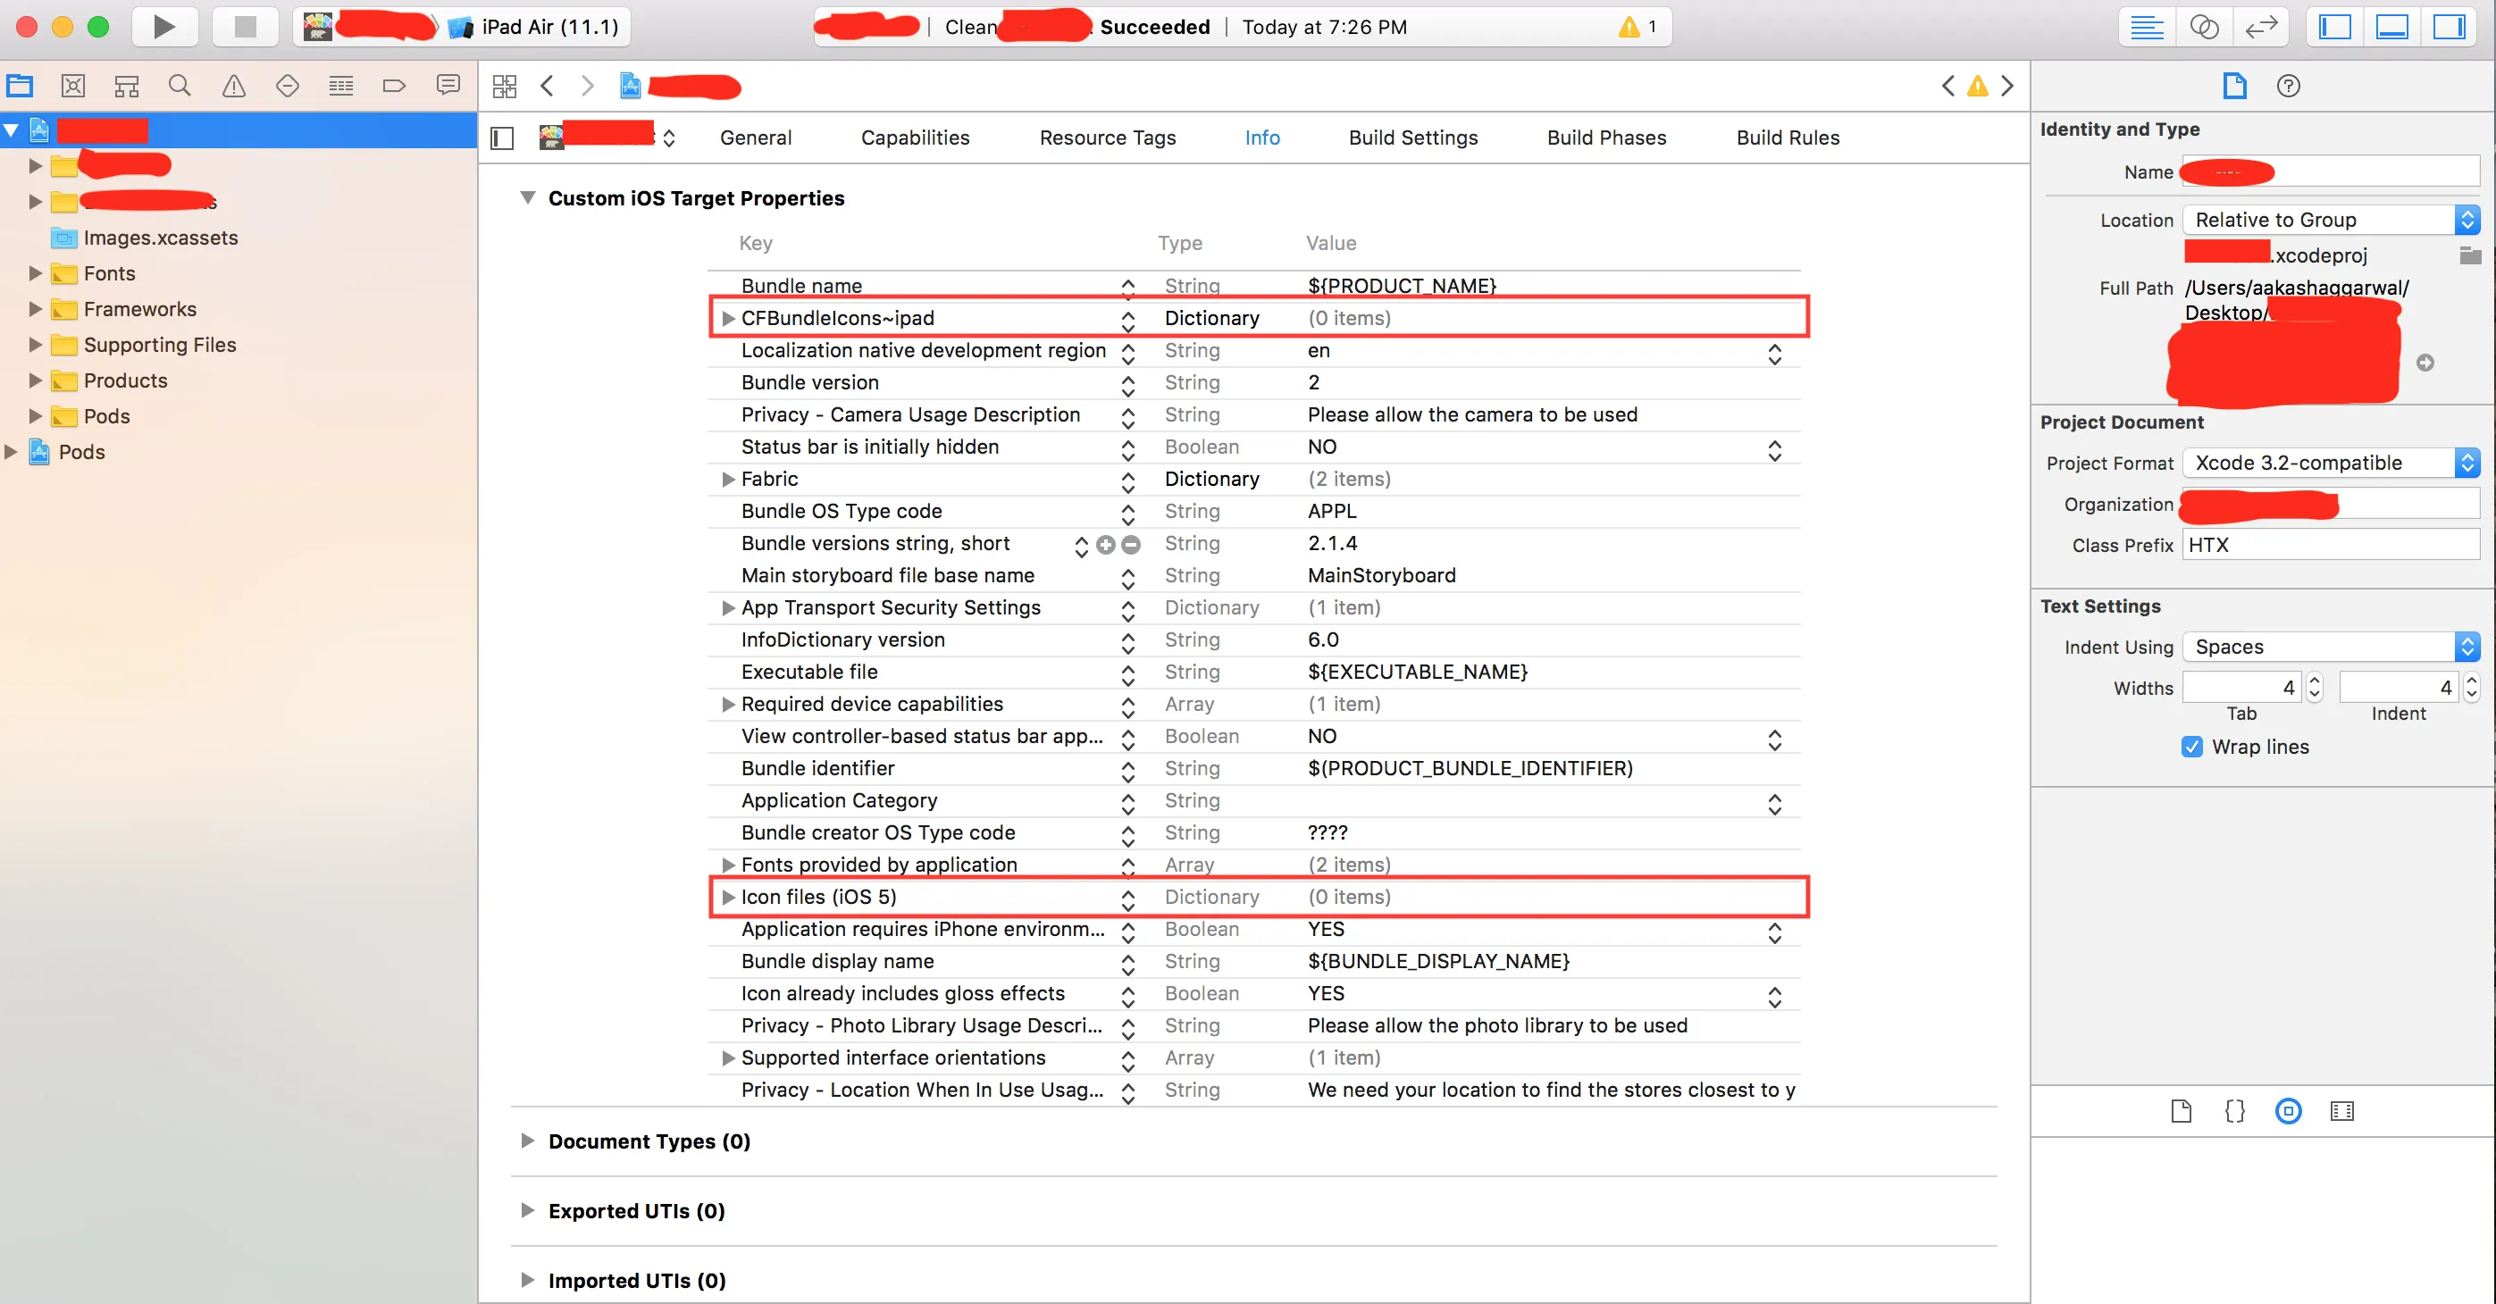Expand Icon files iOS 5 dictionary

tap(728, 897)
